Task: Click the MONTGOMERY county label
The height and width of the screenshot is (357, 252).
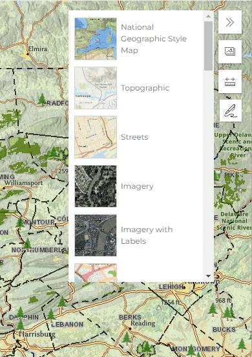Action: coord(196,349)
